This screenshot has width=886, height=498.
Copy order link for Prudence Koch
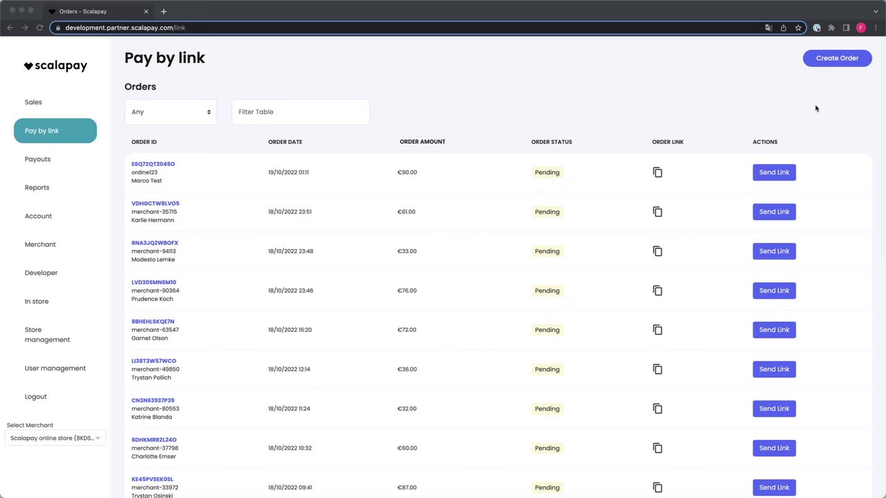click(x=658, y=290)
